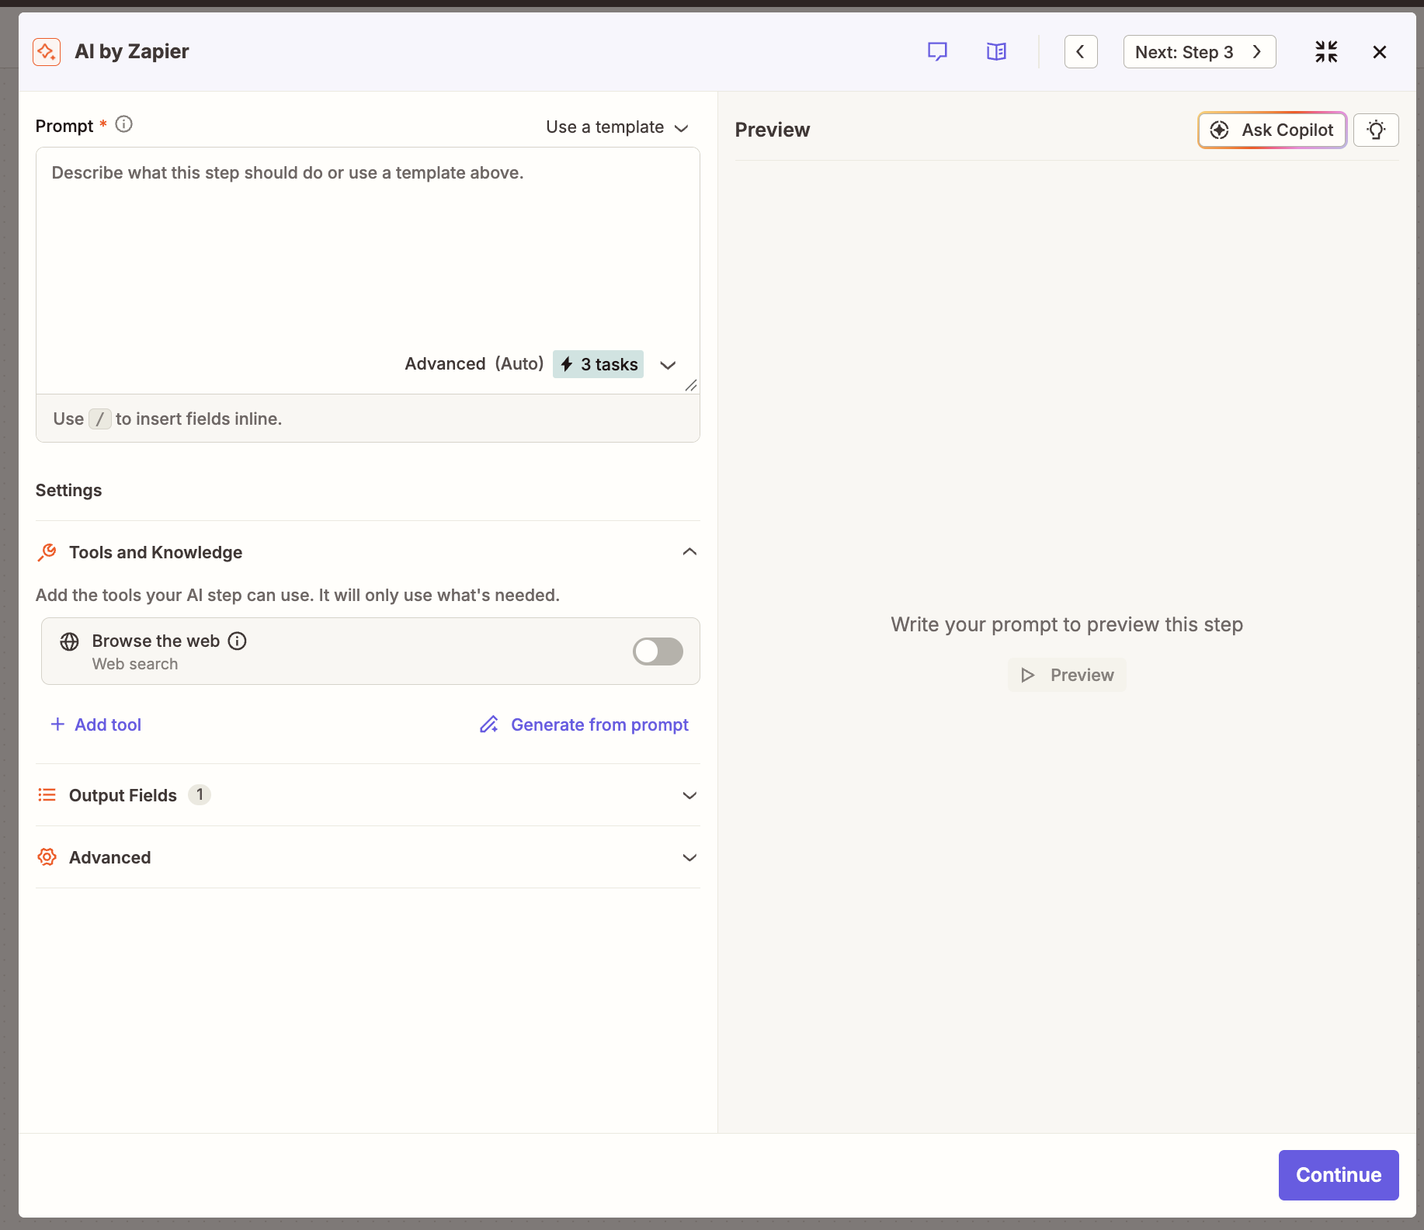Go to Next: Step 3
The height and width of the screenshot is (1230, 1424).
[x=1200, y=52]
